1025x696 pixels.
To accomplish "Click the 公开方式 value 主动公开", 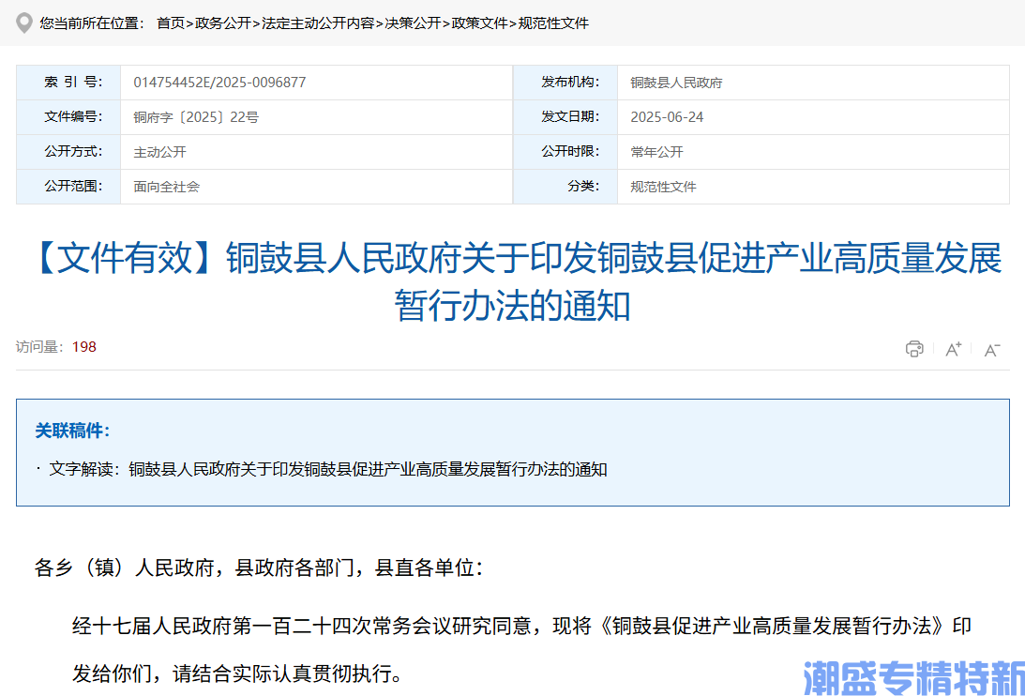I will click(x=161, y=151).
